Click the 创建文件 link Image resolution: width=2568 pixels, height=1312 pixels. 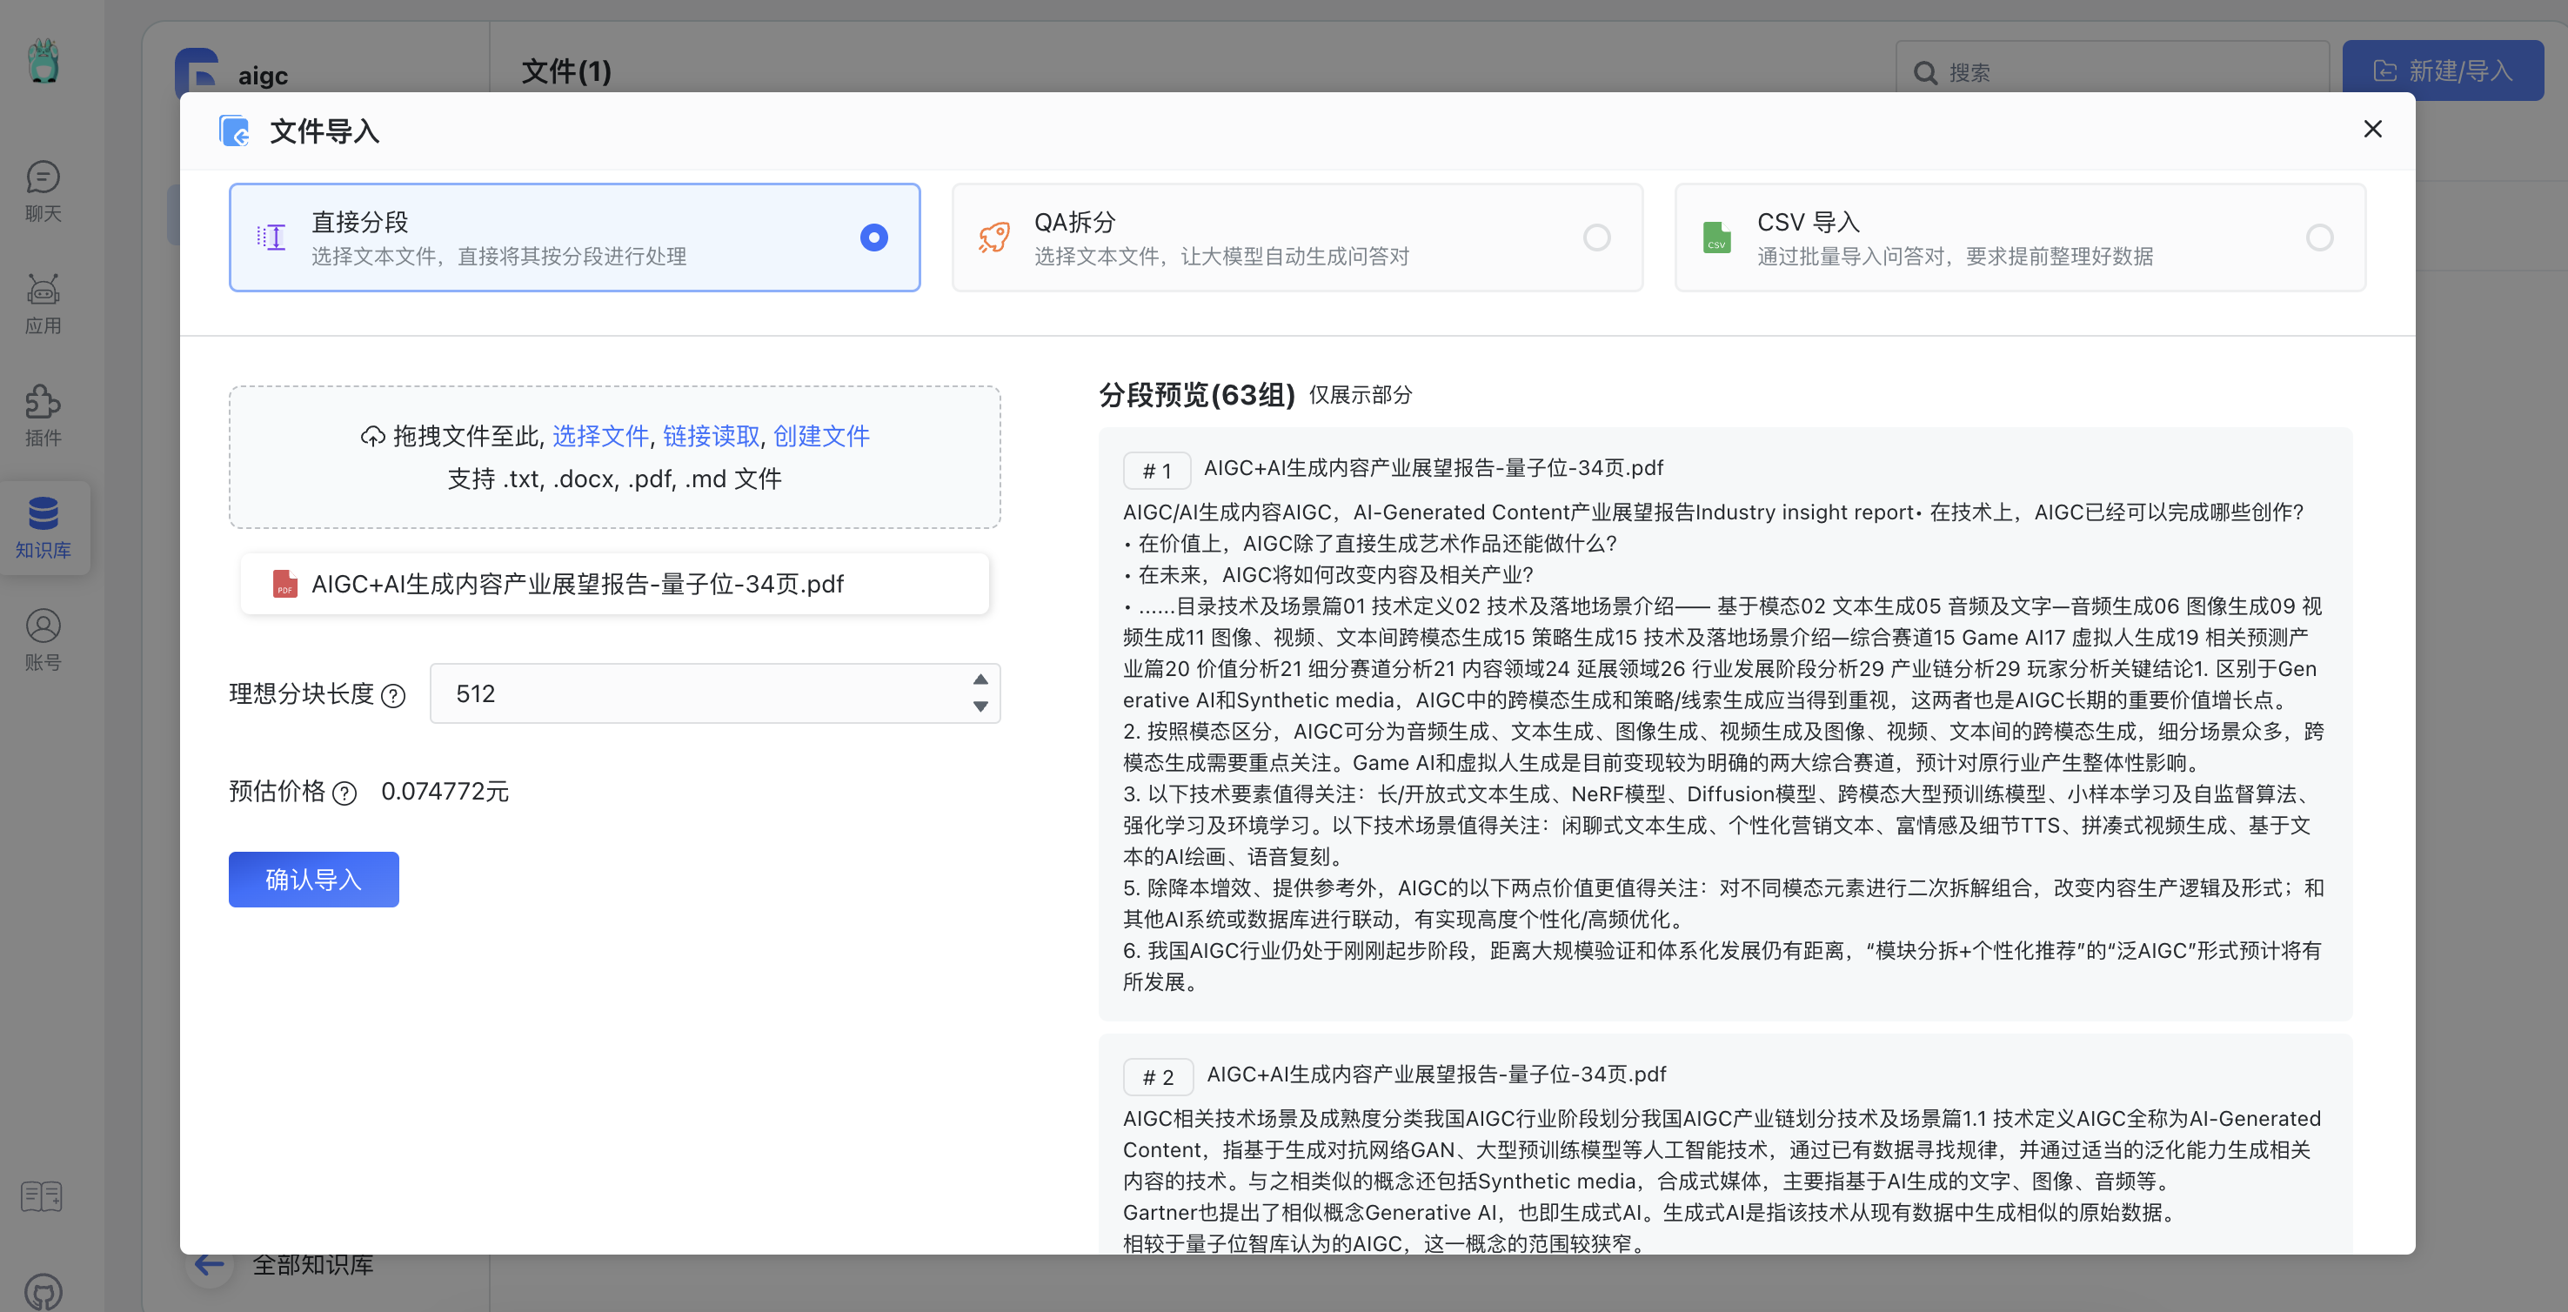[821, 436]
